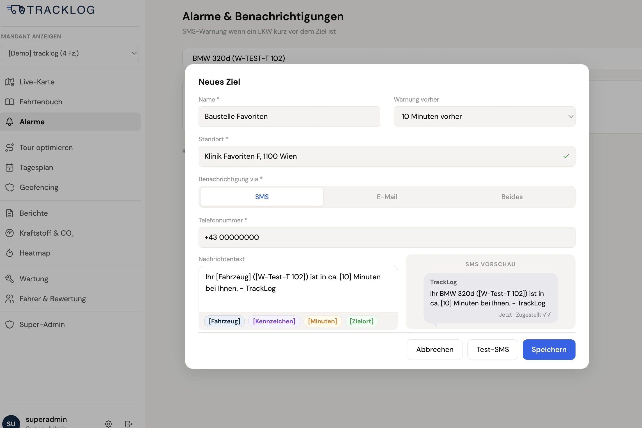The height and width of the screenshot is (428, 642).
Task: Click the Heatmap flame icon
Action: pyautogui.click(x=10, y=253)
